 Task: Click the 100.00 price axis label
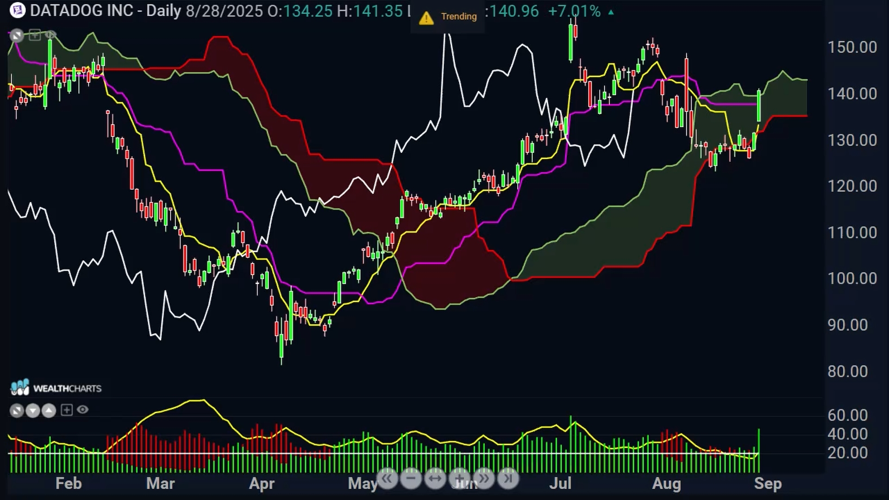pos(852,279)
